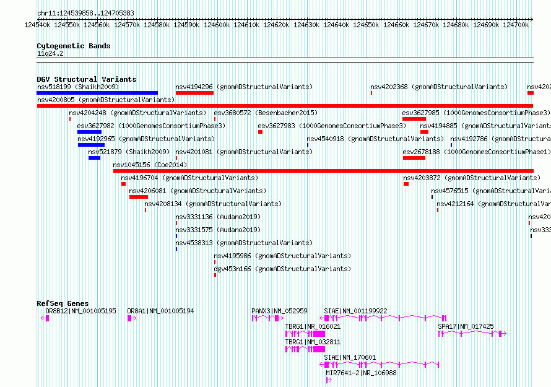Click the nsv3331136 (Audano2019) label
Viewport: 551px width, 387px height.
tap(218, 217)
